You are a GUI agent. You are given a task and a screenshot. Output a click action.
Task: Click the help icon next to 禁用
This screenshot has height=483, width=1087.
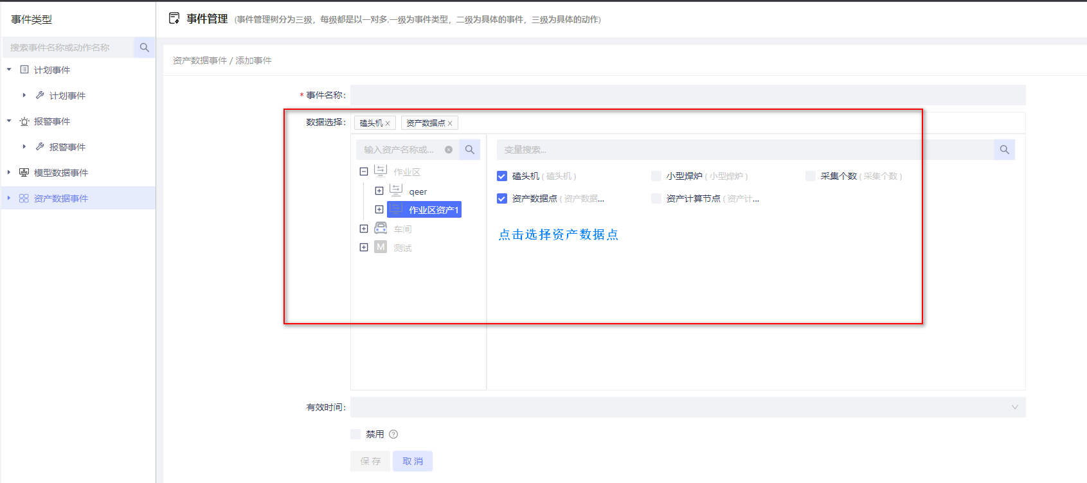pyautogui.click(x=393, y=434)
